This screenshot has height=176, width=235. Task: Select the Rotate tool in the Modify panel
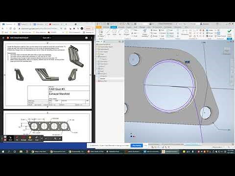point(154,36)
